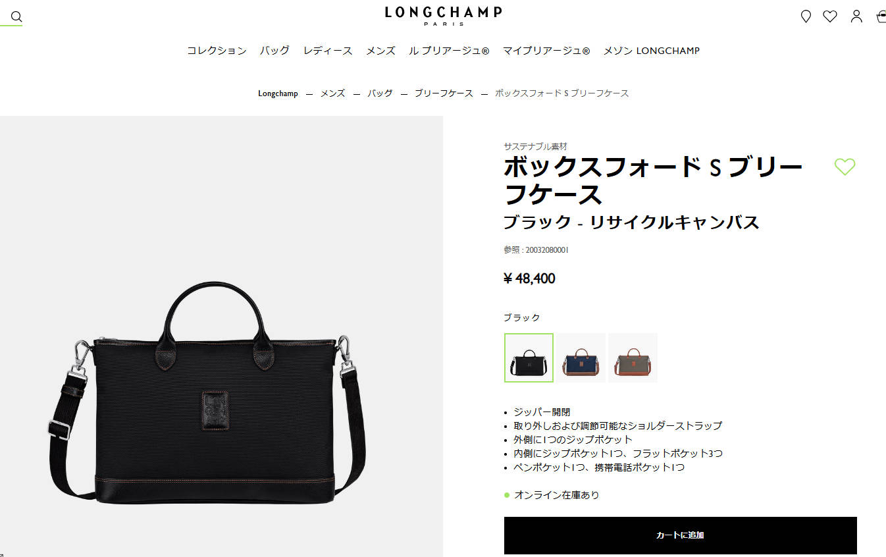886x557 pixels.
Task: Open the ル プリアージュ® menu
Action: click(449, 51)
